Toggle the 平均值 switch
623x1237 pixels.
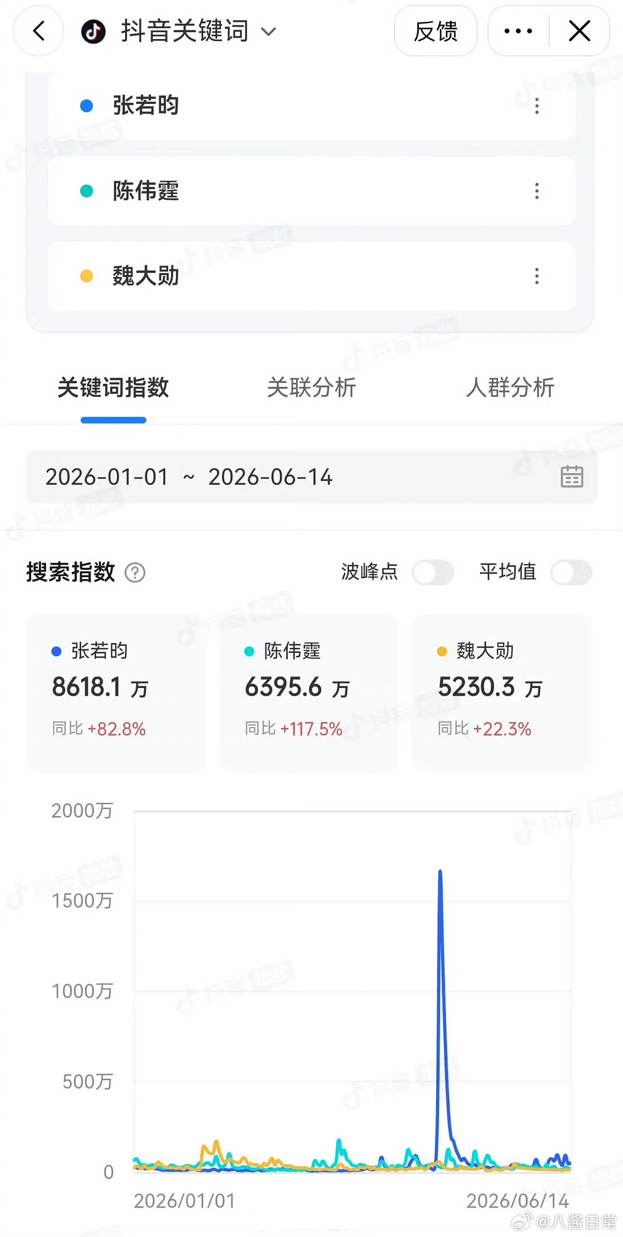(x=571, y=573)
